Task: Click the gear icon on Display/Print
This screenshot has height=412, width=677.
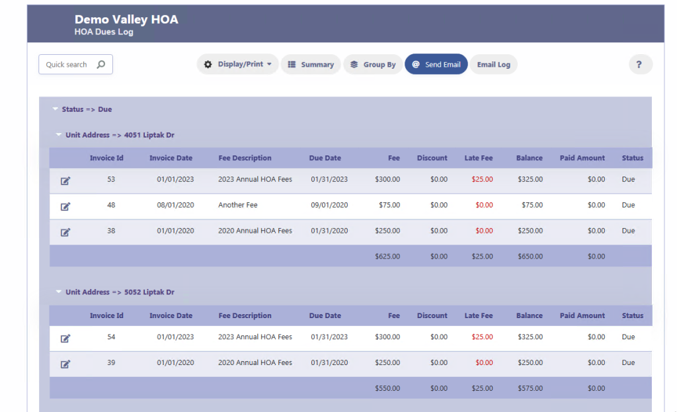Action: point(208,64)
